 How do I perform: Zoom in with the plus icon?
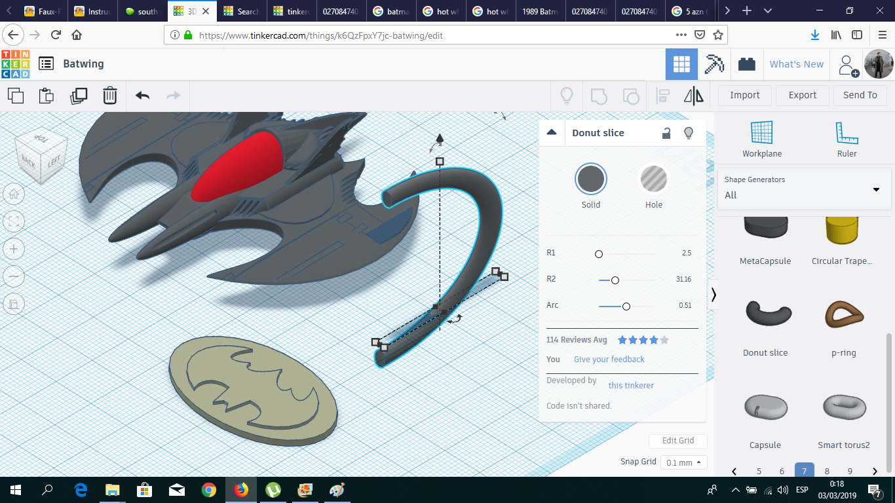click(14, 249)
